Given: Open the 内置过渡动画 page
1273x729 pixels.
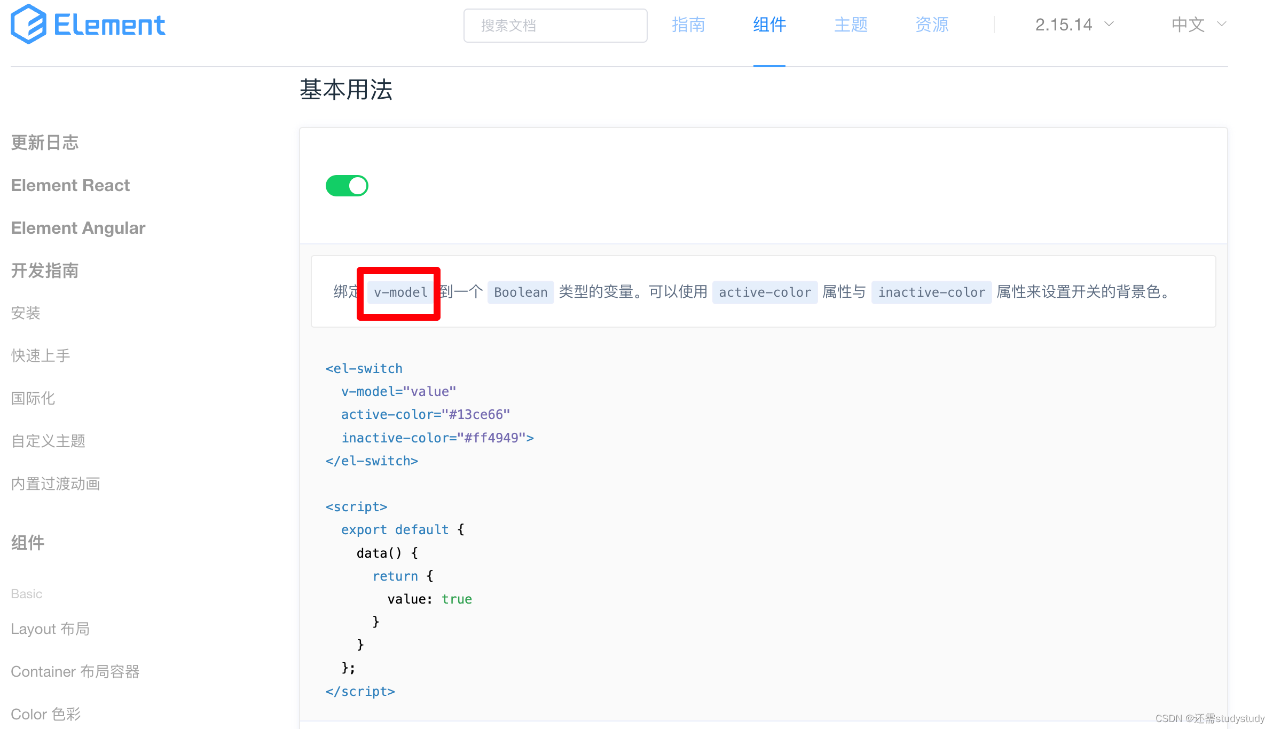Looking at the screenshot, I should [x=56, y=484].
